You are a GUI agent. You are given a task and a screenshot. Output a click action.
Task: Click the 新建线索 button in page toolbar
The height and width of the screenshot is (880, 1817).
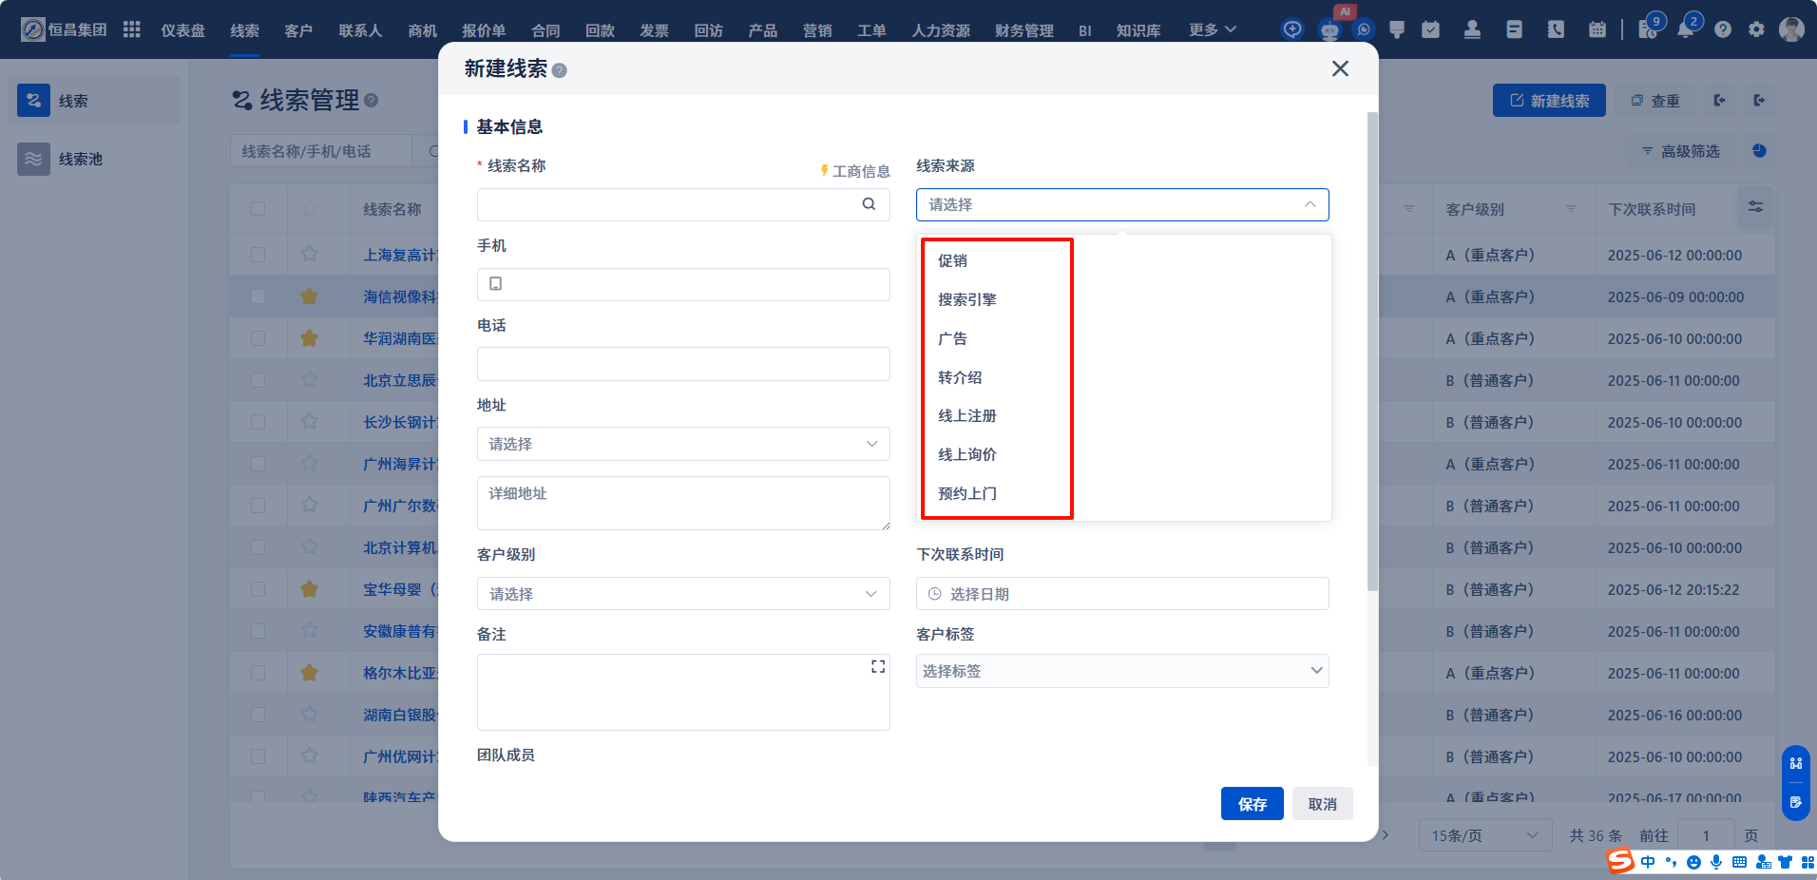coord(1549,101)
